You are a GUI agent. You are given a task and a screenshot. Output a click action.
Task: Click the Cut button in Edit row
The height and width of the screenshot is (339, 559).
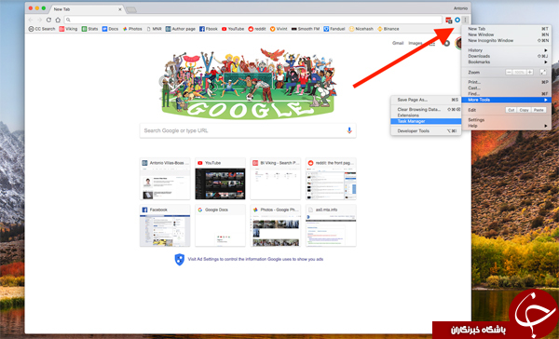(x=511, y=110)
